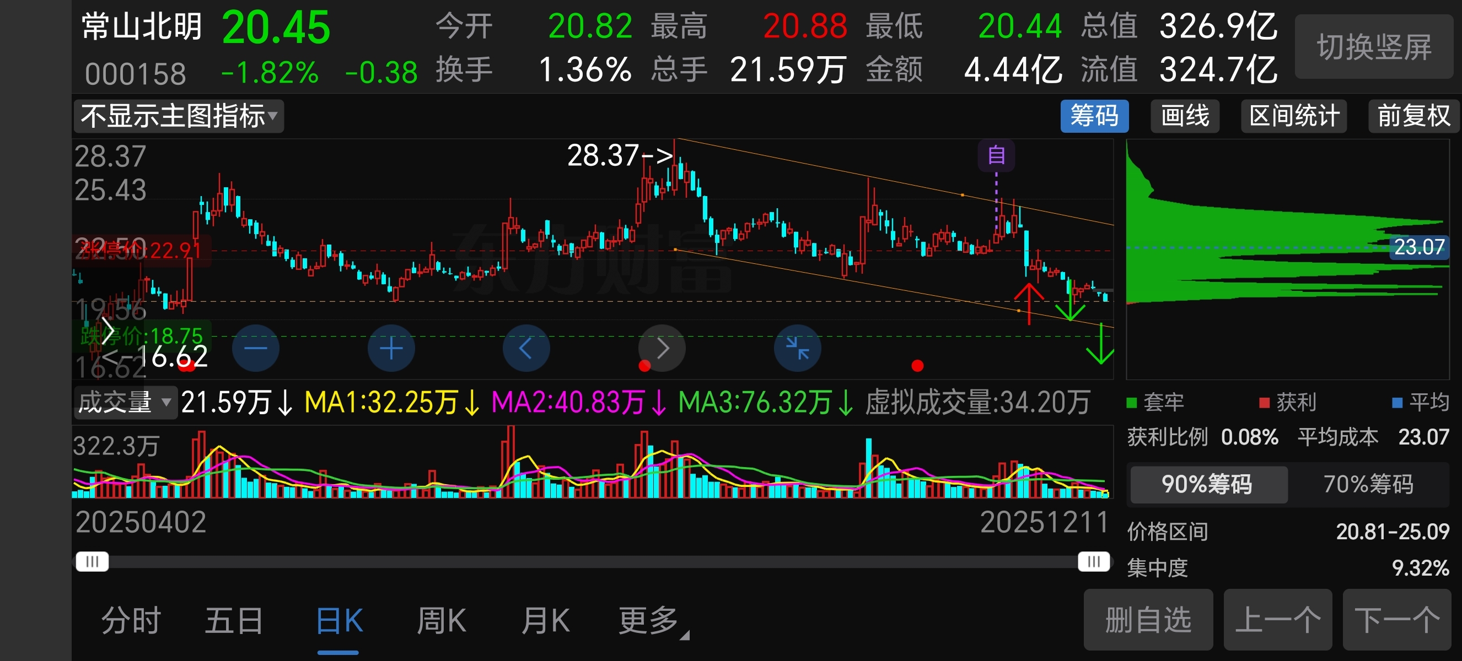Image resolution: width=1462 pixels, height=661 pixels.
Task: Open the 成交量 sub-indicator dropdown
Action: [125, 403]
